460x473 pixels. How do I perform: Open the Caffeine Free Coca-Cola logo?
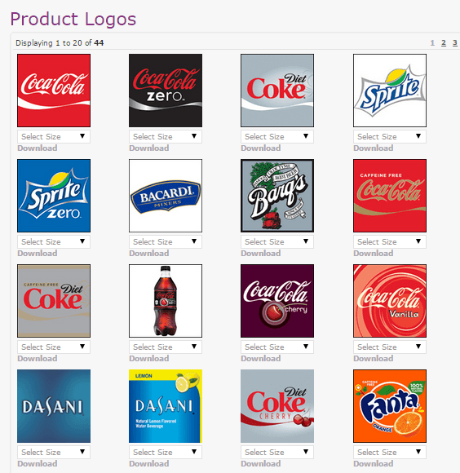390,196
